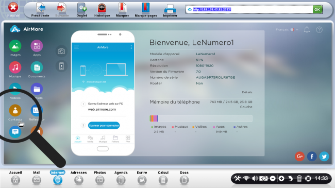Screen dimensions: 335x188
Task: Click the 14:33 clock
Action: pos(321,178)
